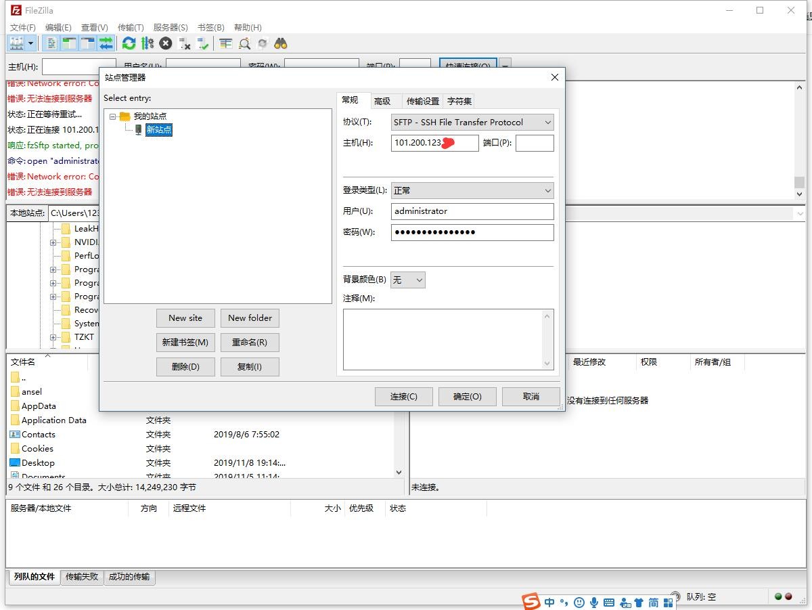Click the 注释(M) comments text area
Screen dimensions: 812x610
click(449, 340)
